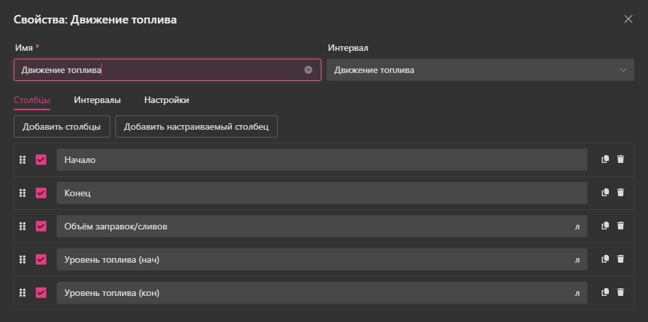
Task: Clear the Имя field with X icon
Action: pos(308,70)
